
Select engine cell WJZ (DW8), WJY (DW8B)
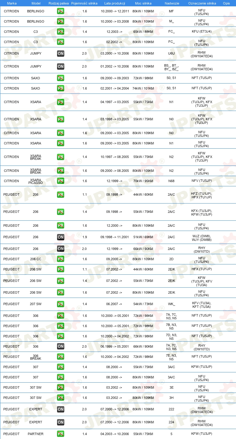[202, 238]
